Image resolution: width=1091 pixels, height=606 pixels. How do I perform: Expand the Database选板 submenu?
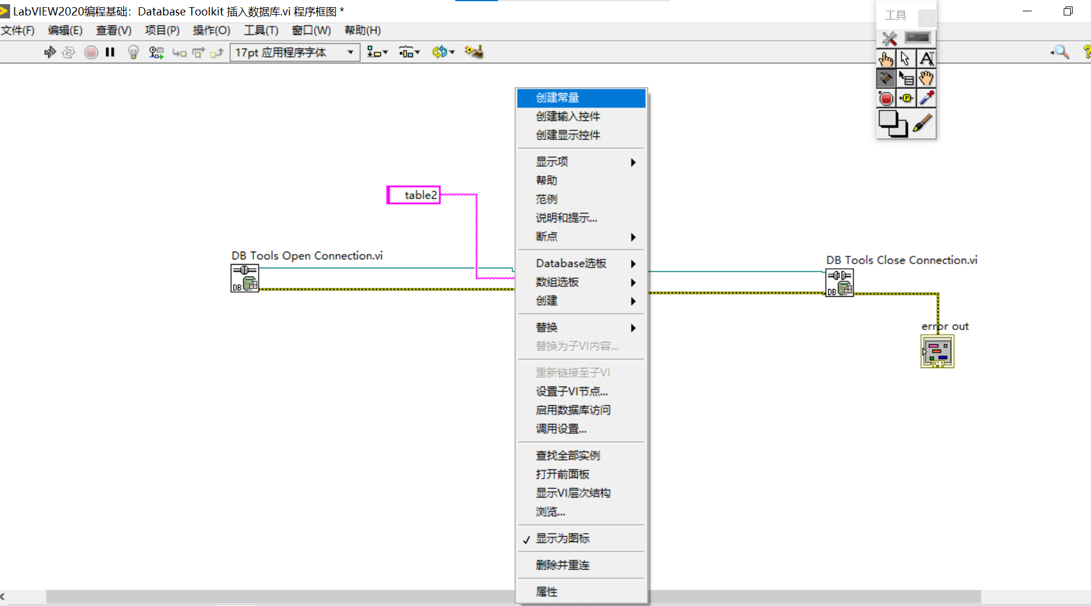pos(571,263)
